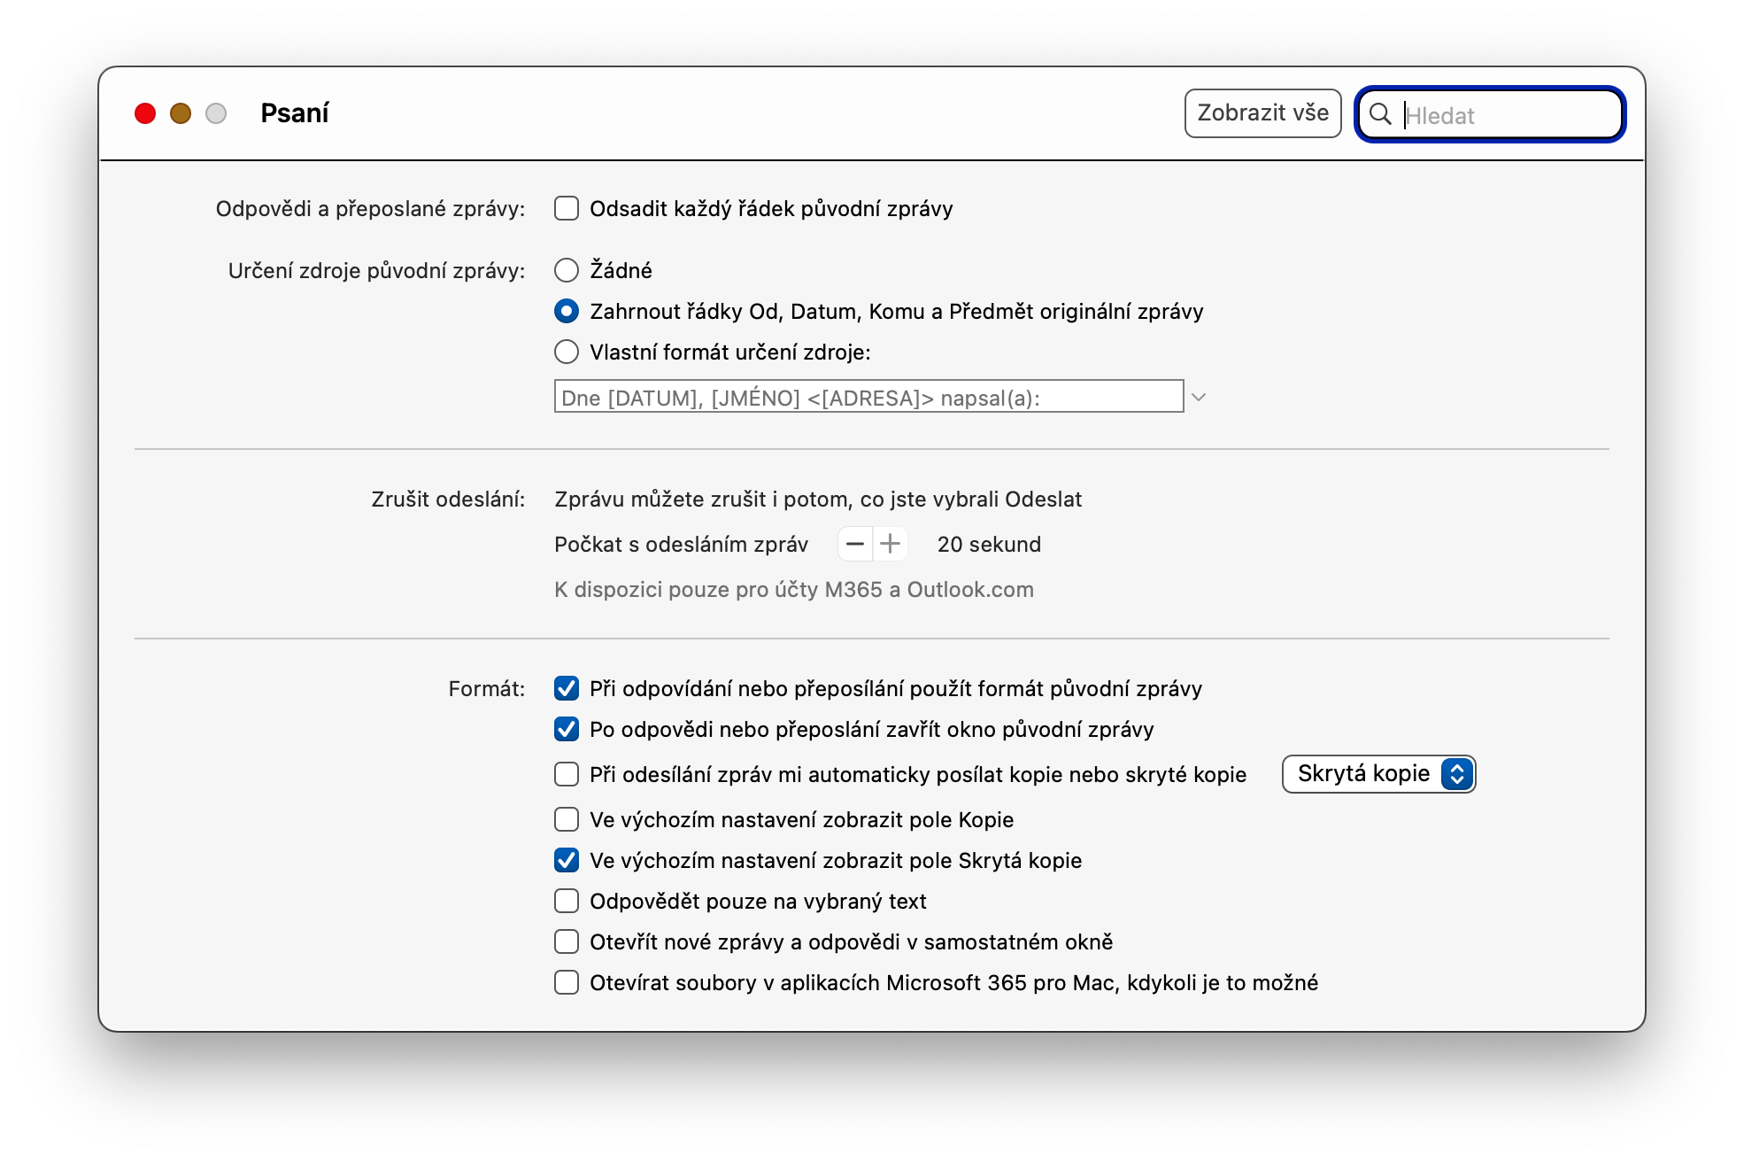Screen dimensions: 1744x1162
Task: Select Zahrnout řádky Od, Datum, Komu option
Action: (567, 312)
